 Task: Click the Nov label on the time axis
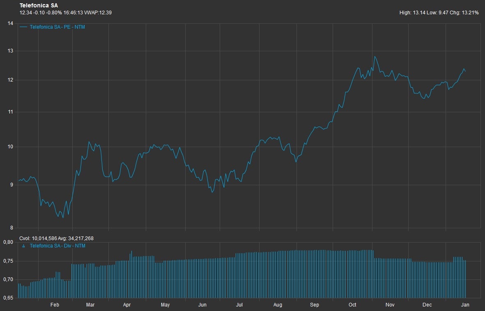click(390, 305)
